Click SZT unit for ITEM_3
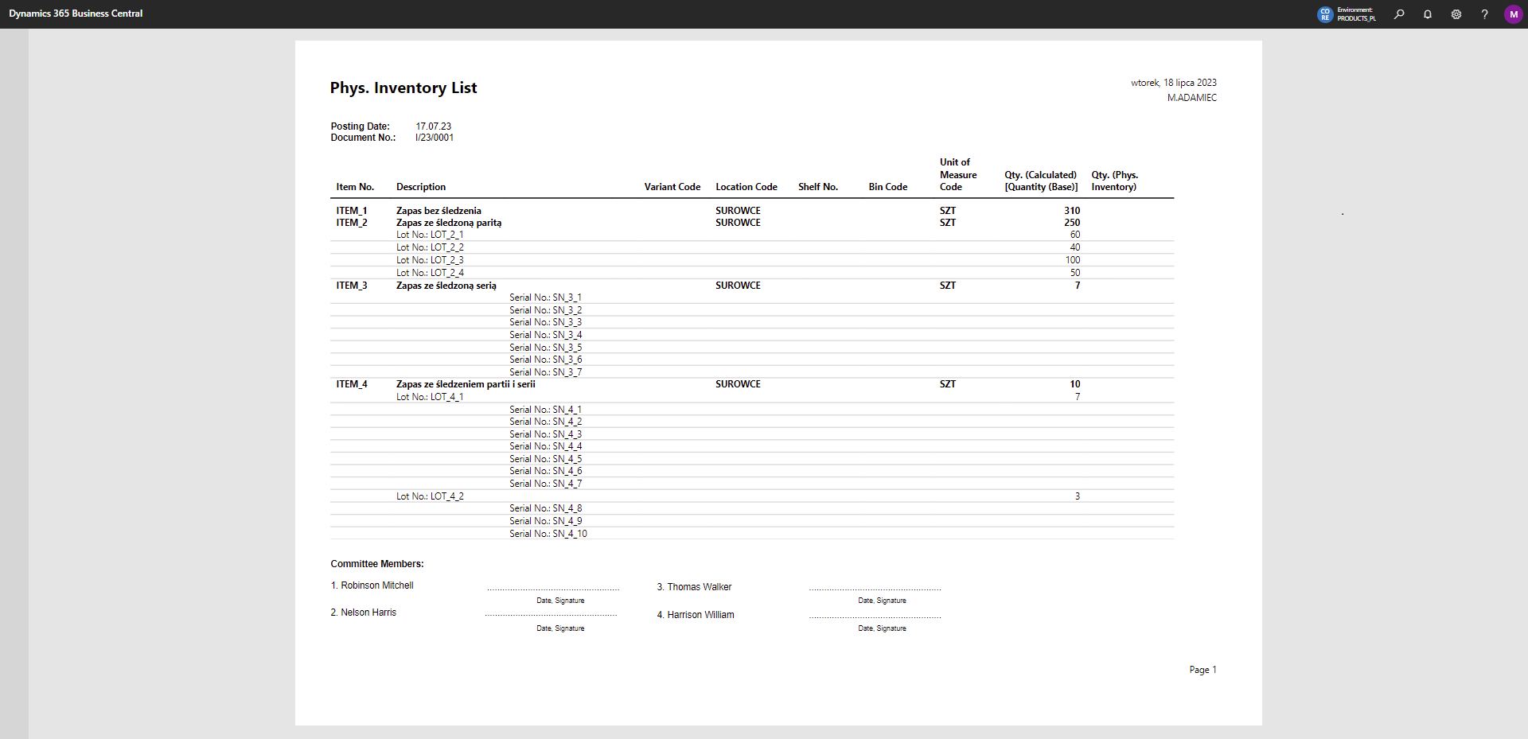Viewport: 1528px width, 739px height. coord(948,286)
